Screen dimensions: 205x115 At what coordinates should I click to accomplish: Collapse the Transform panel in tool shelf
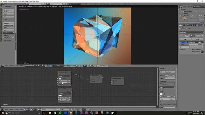click(4, 6)
